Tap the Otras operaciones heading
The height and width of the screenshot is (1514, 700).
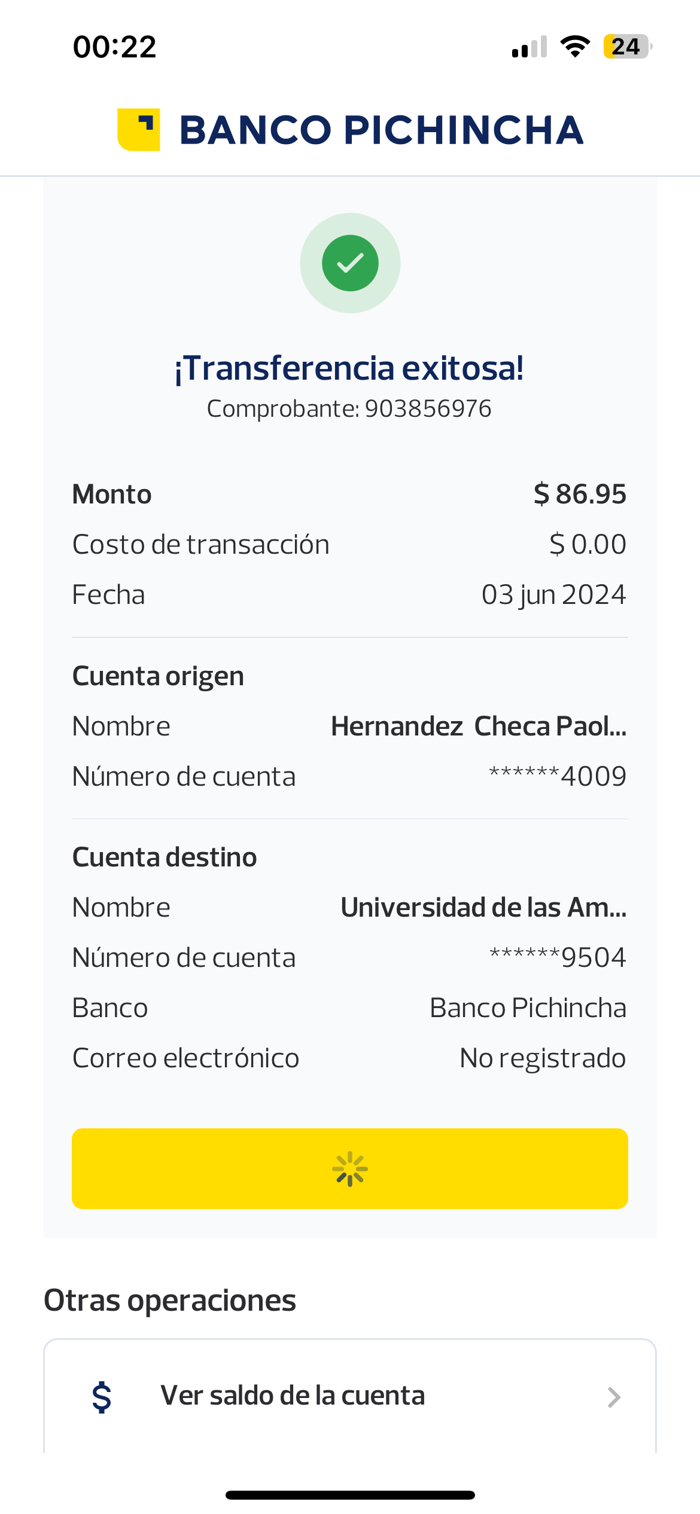coord(170,1301)
